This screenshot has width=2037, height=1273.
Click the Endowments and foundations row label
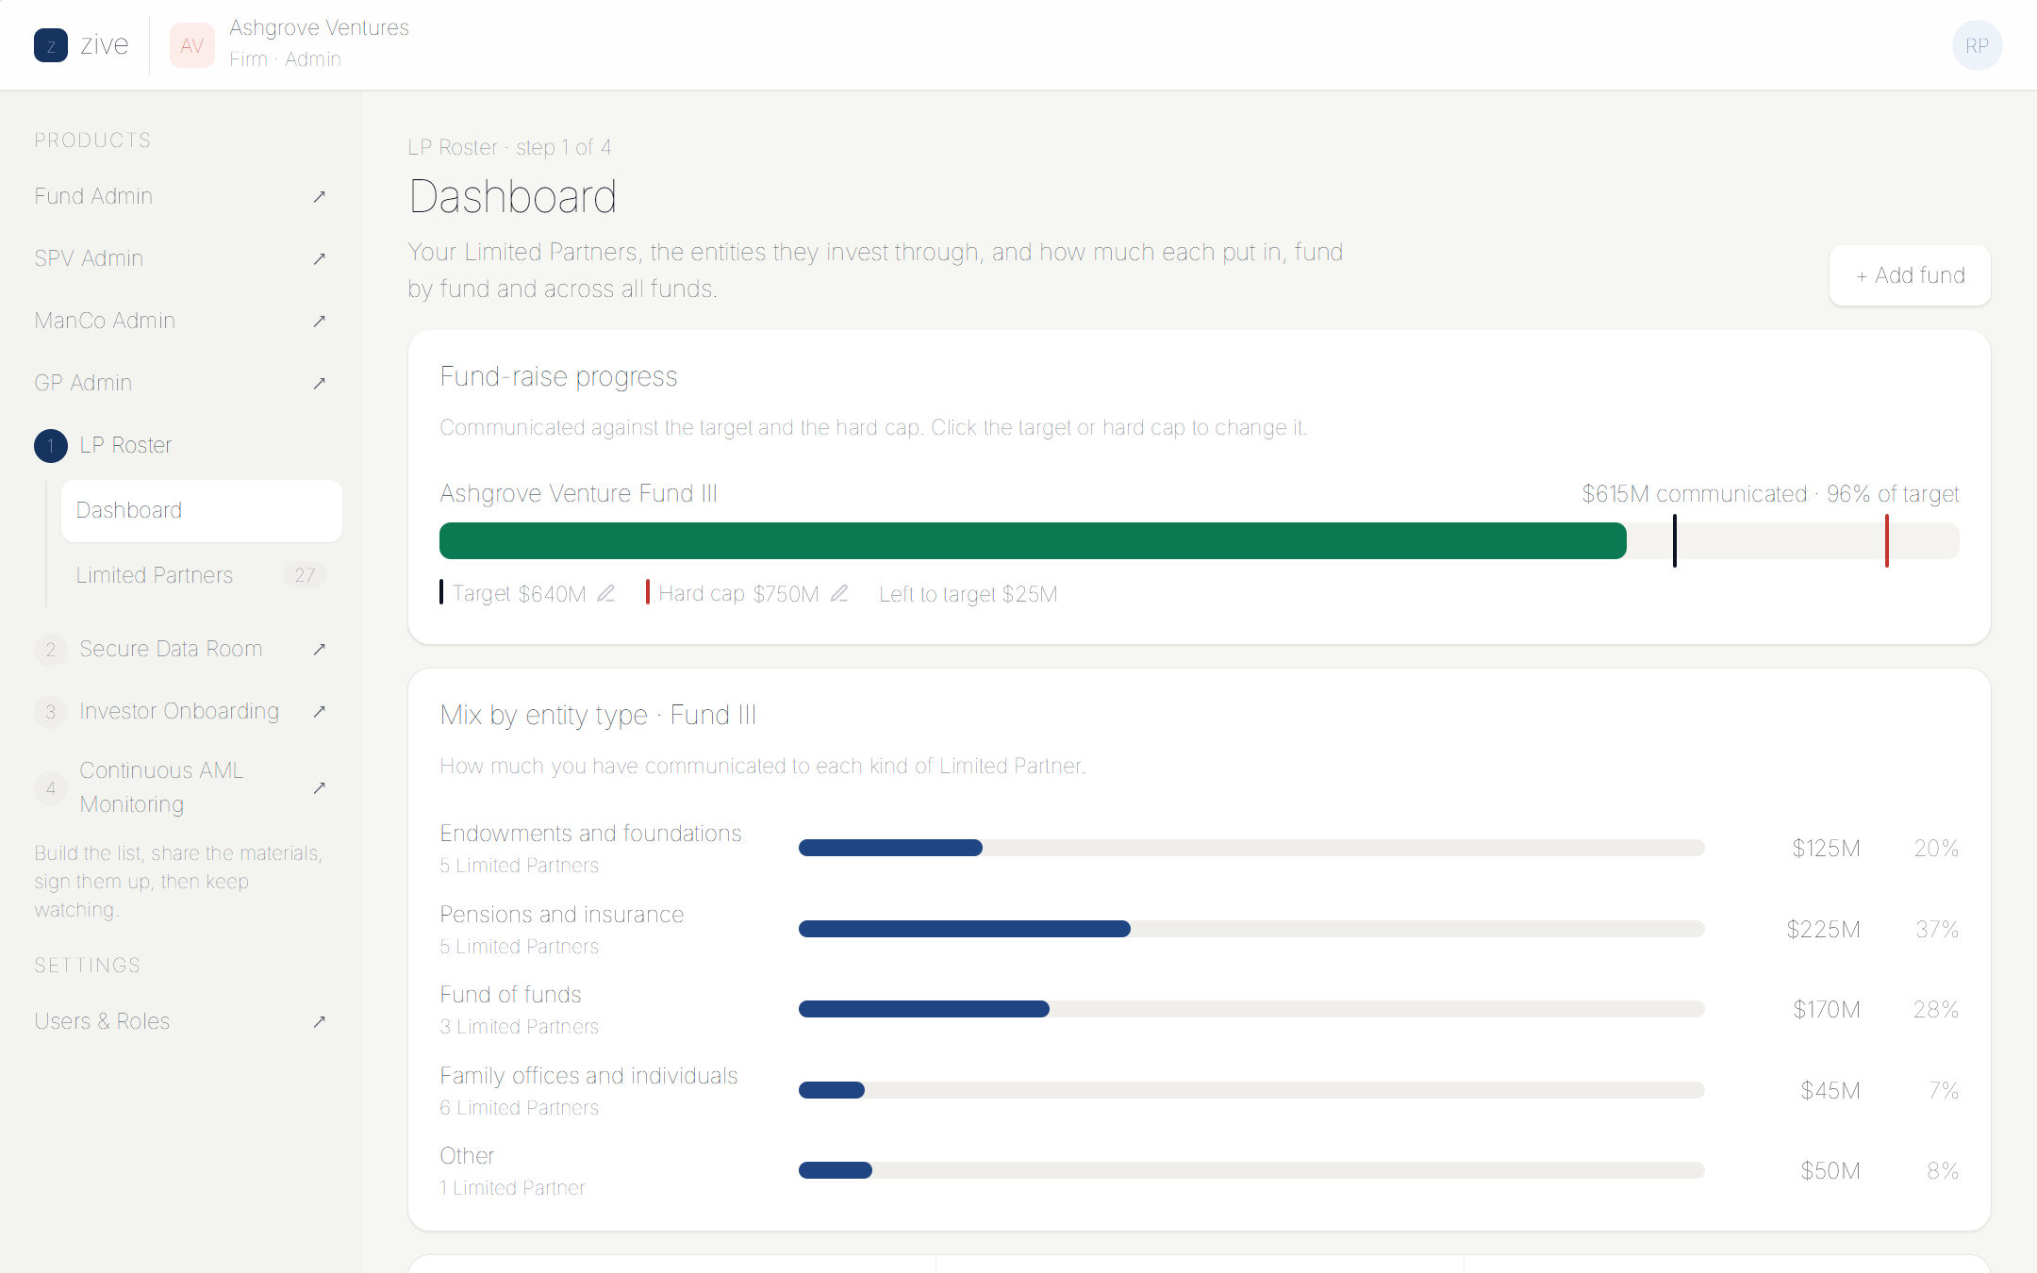[590, 834]
